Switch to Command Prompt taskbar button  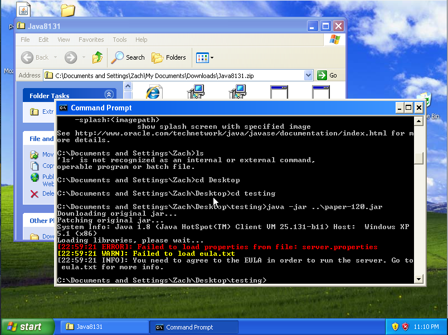(194, 327)
